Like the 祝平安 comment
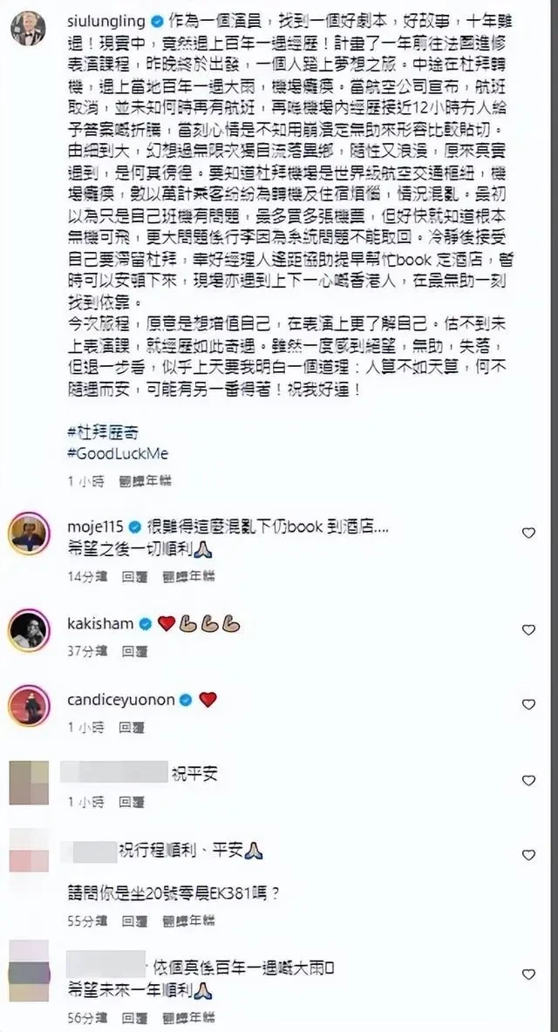 pos(528,781)
